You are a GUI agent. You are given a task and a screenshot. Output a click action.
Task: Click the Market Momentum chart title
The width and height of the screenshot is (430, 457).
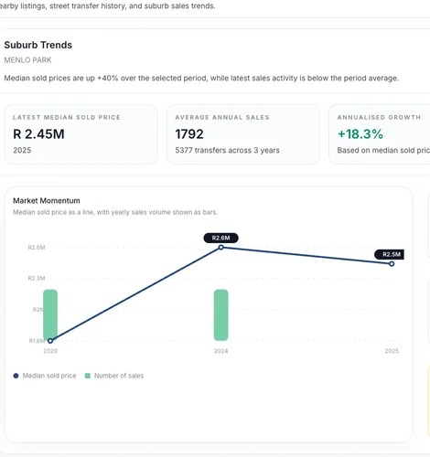click(47, 201)
